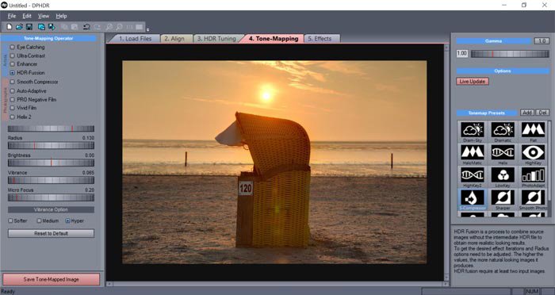The image size is (555, 295).
Task: Click the Undo arrow toolbar icon
Action: point(86,27)
